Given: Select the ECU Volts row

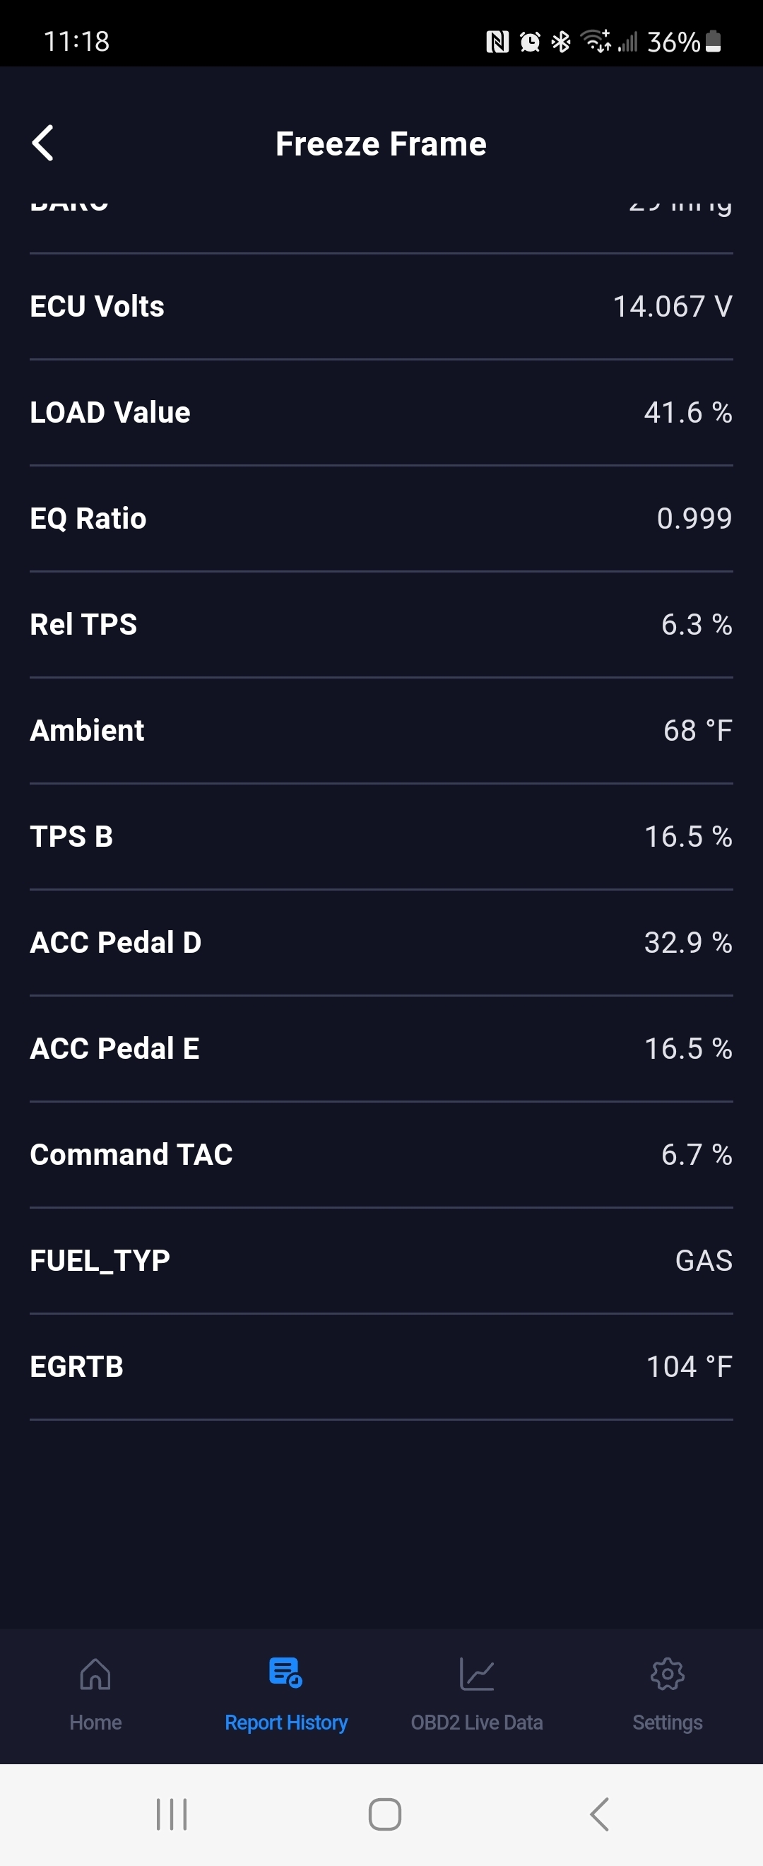Looking at the screenshot, I should [381, 307].
